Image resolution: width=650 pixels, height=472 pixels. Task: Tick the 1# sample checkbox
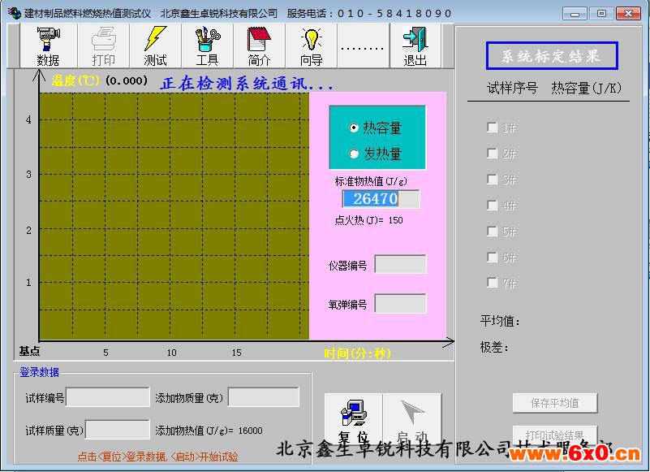tap(492, 128)
